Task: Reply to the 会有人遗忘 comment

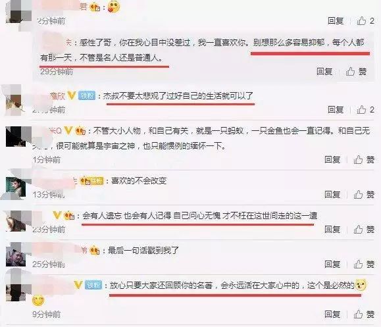Action: click(332, 229)
